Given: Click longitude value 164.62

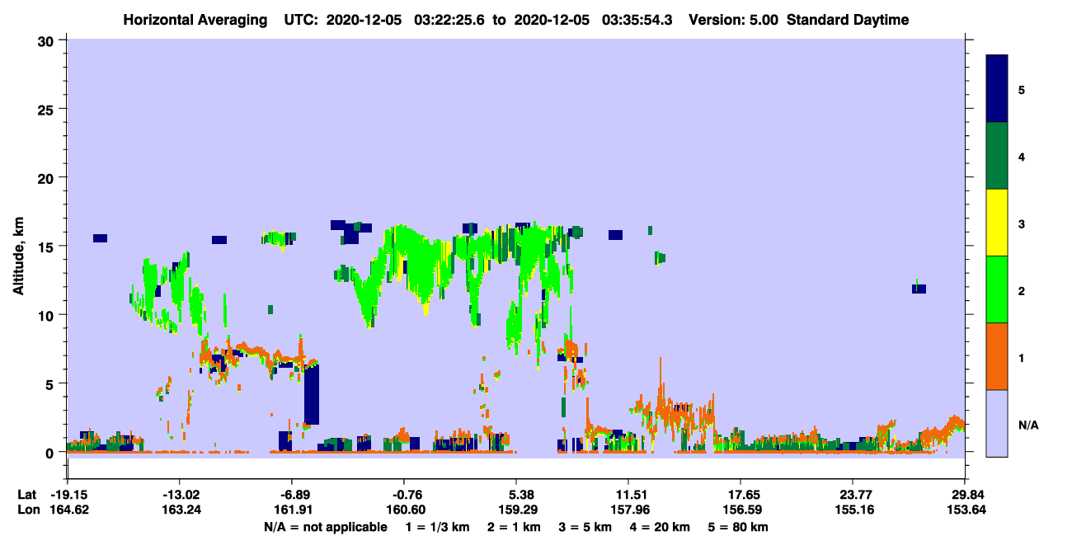Looking at the screenshot, I should tap(68, 510).
